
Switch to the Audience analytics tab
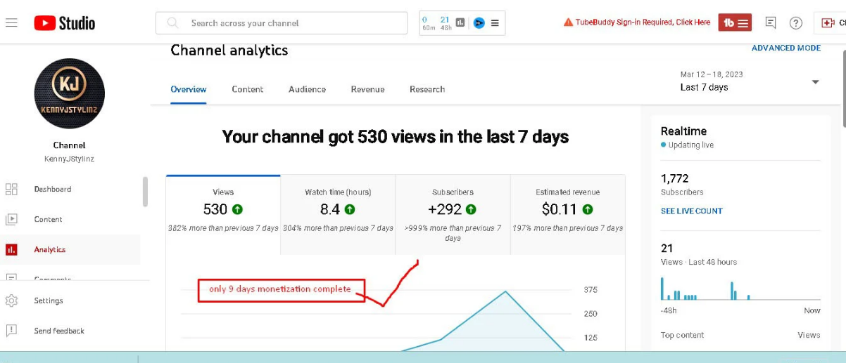pos(307,89)
